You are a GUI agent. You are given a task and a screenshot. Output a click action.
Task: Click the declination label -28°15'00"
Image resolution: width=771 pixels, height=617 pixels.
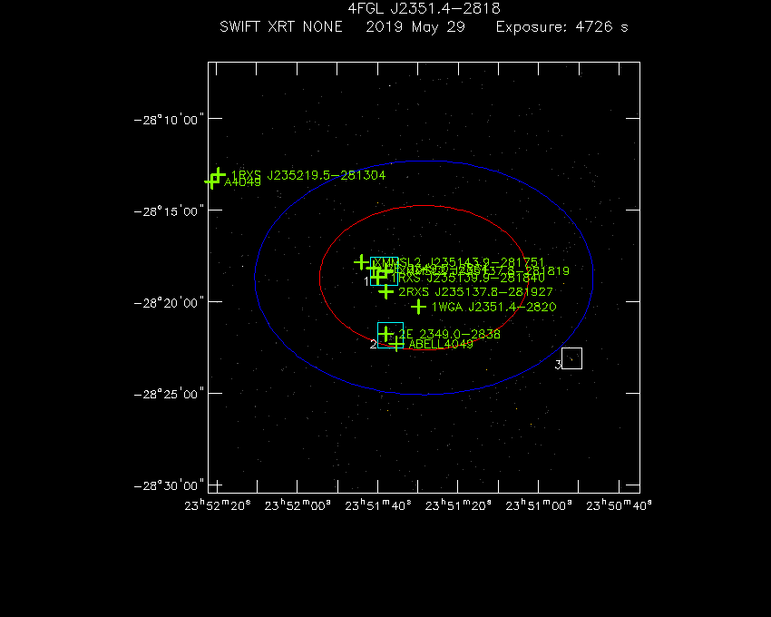[x=169, y=211]
